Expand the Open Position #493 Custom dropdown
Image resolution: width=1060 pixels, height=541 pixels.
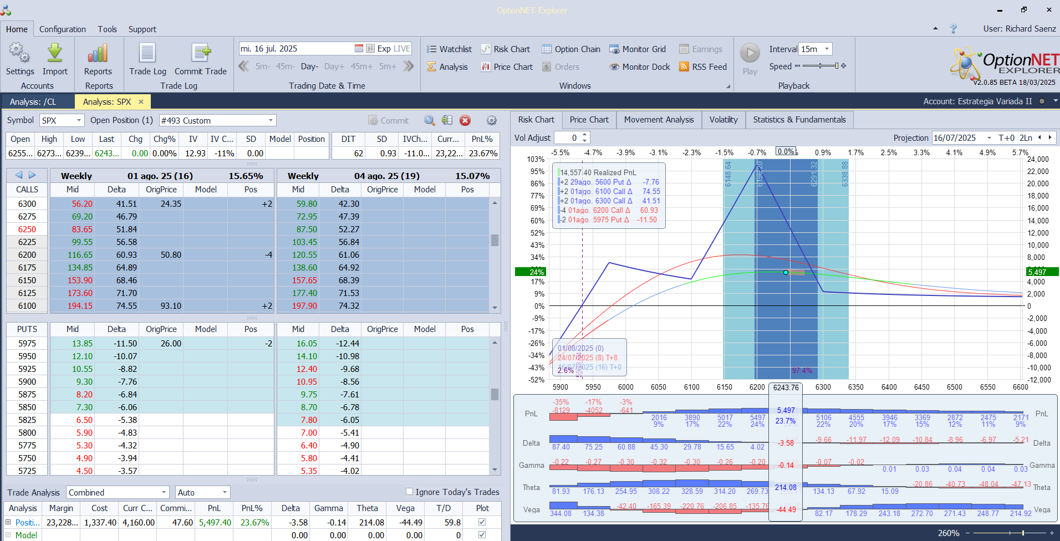coord(271,120)
